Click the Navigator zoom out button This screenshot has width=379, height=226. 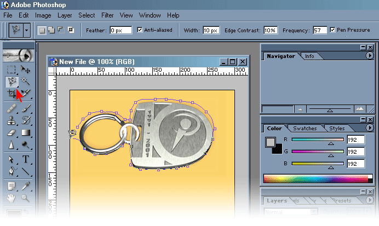[300, 109]
